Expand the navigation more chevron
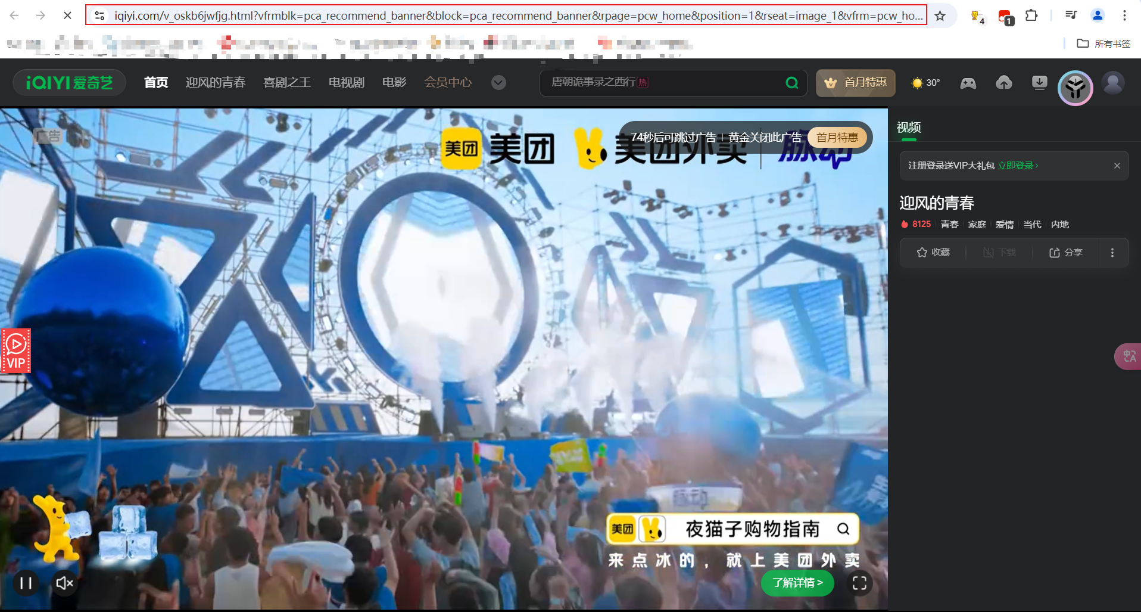This screenshot has height=612, width=1141. pos(499,83)
